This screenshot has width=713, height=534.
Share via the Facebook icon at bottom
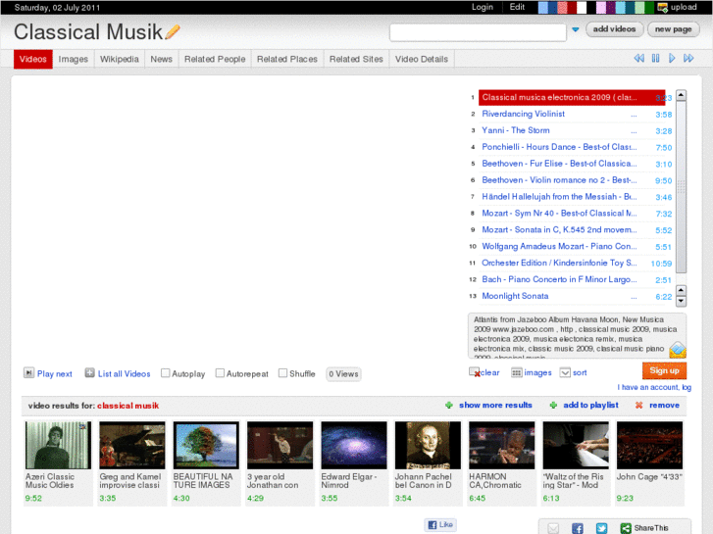click(578, 528)
